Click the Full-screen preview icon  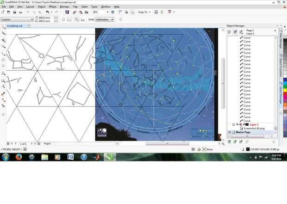113,12
